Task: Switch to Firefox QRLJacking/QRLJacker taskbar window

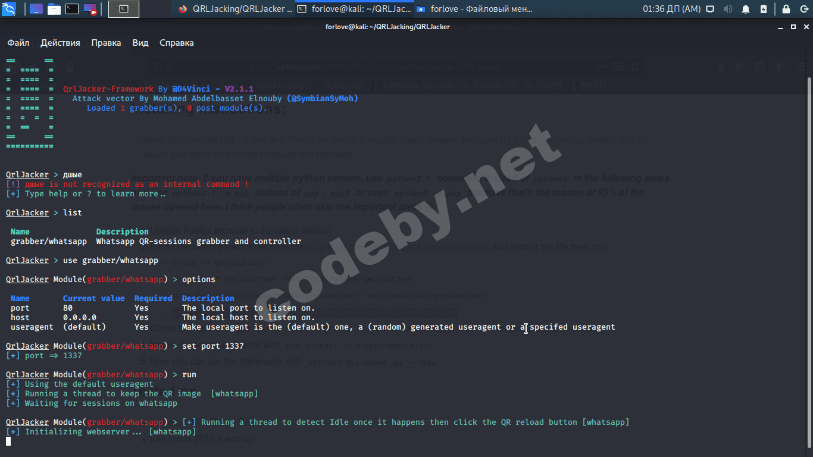Action: [235, 9]
